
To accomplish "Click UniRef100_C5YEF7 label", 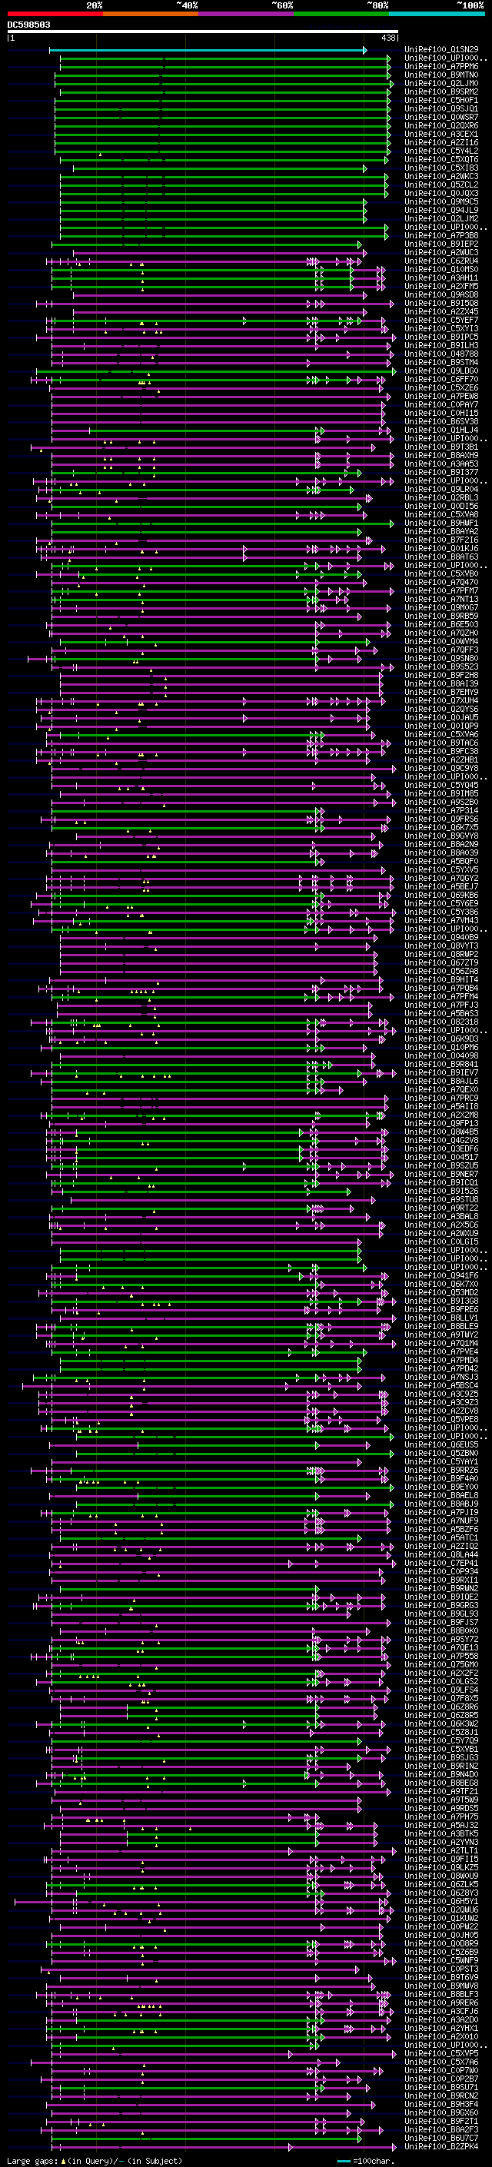I will coord(441,321).
